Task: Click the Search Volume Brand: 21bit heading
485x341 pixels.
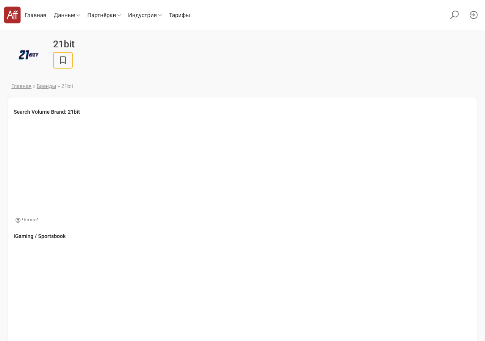Action: click(x=47, y=112)
